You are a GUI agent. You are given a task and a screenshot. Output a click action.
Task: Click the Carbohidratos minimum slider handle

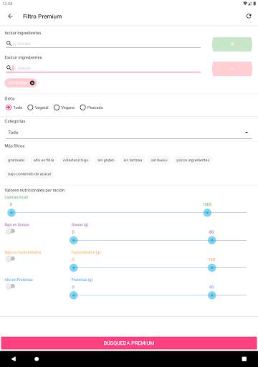pos(74,267)
